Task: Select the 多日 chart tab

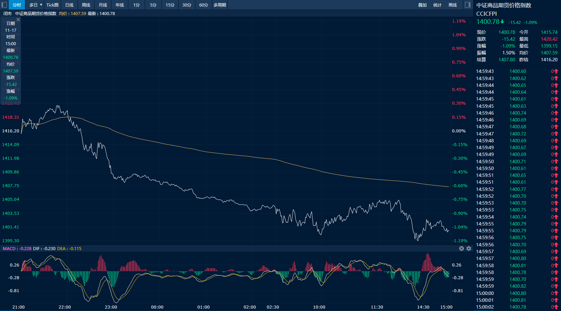Action: click(x=33, y=5)
